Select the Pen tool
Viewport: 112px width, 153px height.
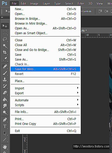coord(5,120)
